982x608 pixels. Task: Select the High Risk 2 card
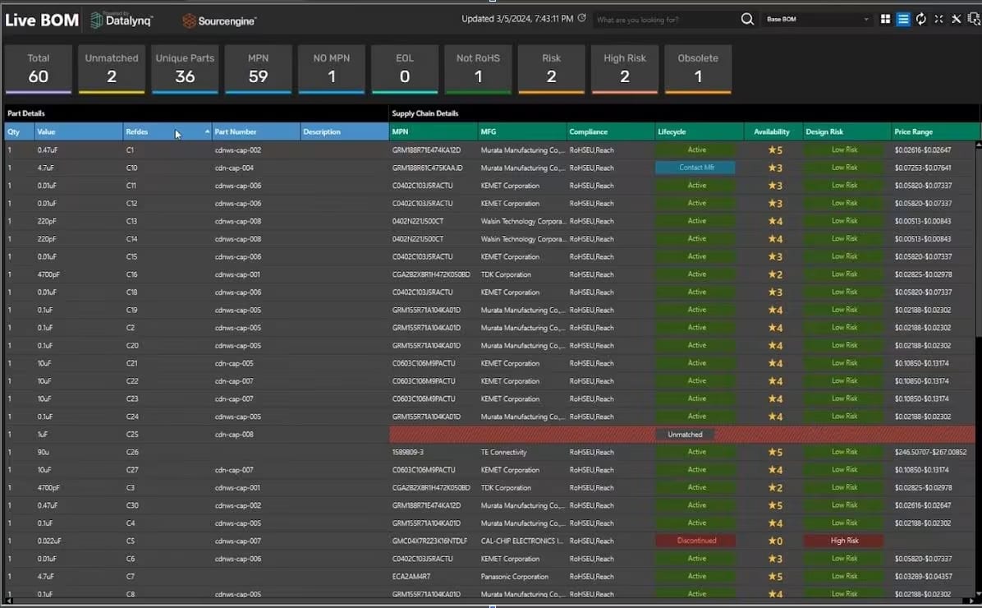(x=624, y=69)
